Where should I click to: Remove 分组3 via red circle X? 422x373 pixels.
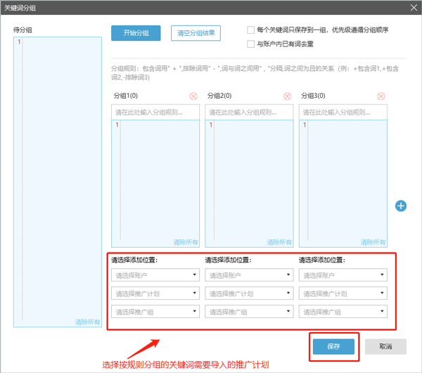[x=381, y=96]
